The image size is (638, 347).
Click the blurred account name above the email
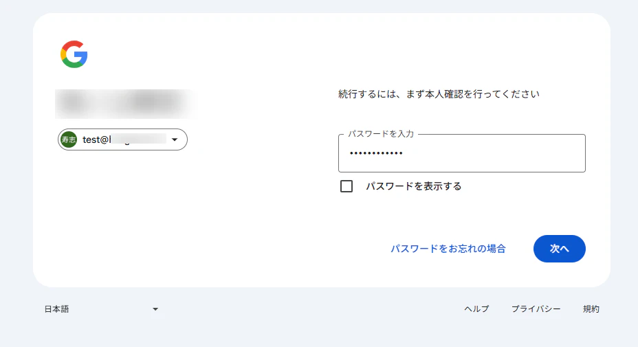click(126, 104)
